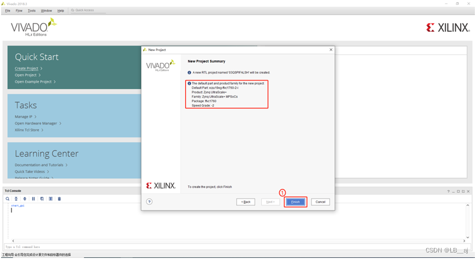Open the help question-mark button in New Project dialog
Viewport: 476px width, 259px height.
point(150,202)
